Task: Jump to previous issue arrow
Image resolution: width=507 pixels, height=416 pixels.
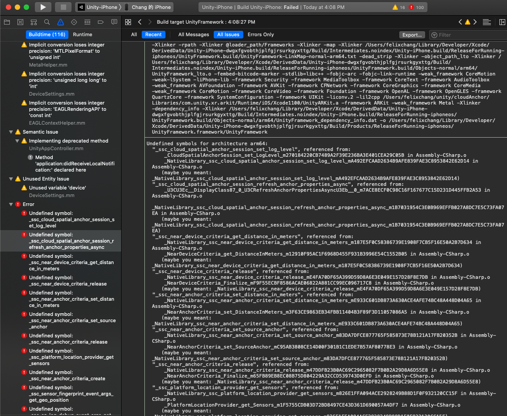Action: click(x=460, y=22)
